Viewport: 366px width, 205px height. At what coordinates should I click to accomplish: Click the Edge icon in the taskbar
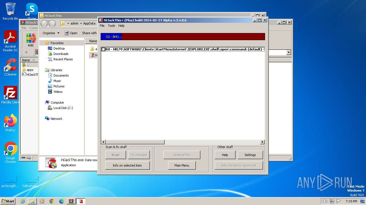[61, 201]
